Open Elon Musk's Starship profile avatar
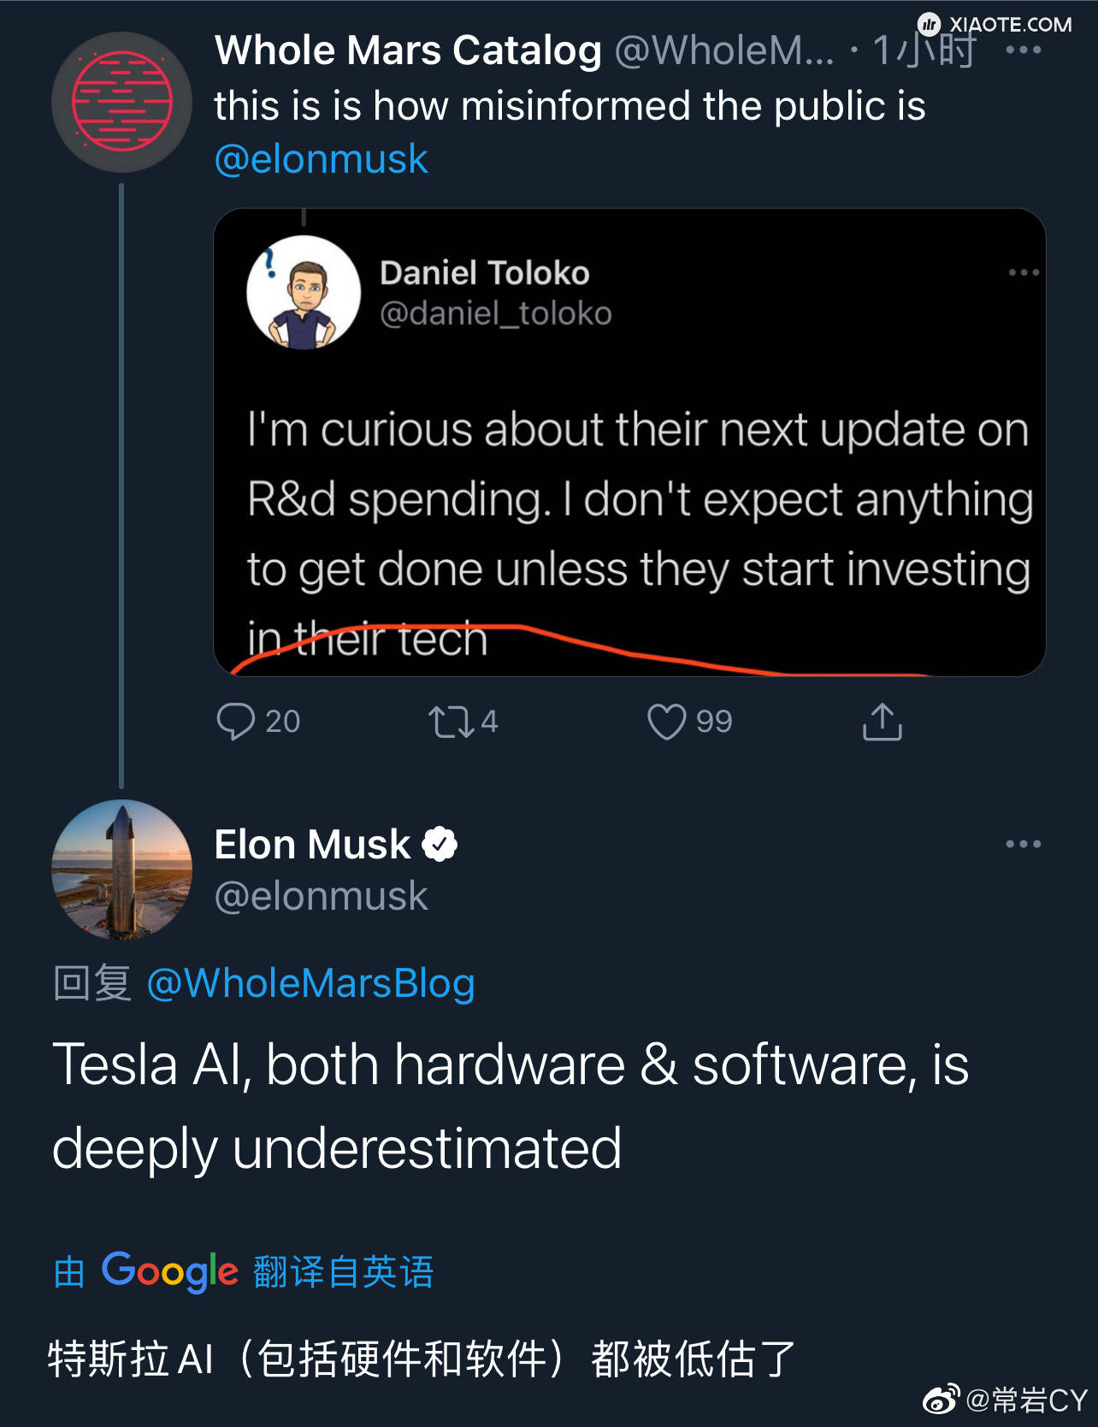The image size is (1098, 1427). click(x=121, y=870)
